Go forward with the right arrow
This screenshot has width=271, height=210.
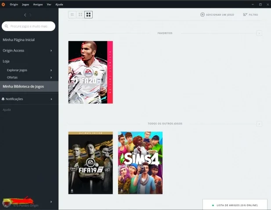tap(30, 15)
